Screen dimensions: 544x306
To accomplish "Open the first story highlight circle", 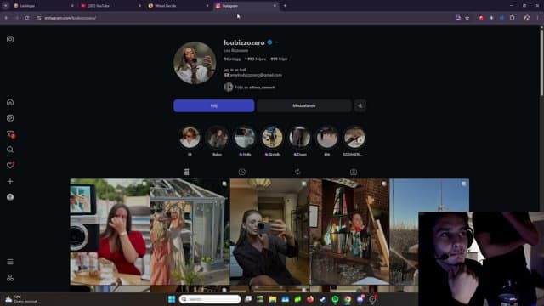I will coord(190,138).
